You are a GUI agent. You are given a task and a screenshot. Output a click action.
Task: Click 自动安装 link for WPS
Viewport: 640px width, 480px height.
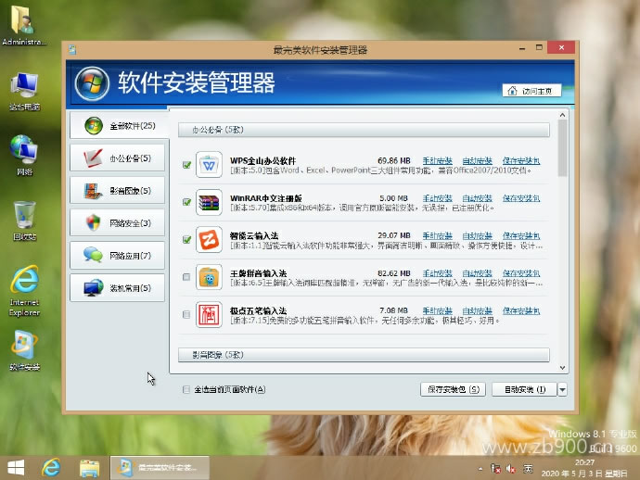[477, 160]
